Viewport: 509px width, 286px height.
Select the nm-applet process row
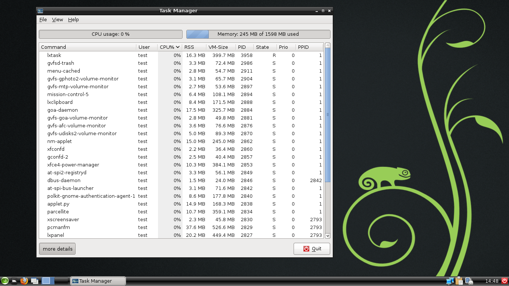click(x=181, y=141)
